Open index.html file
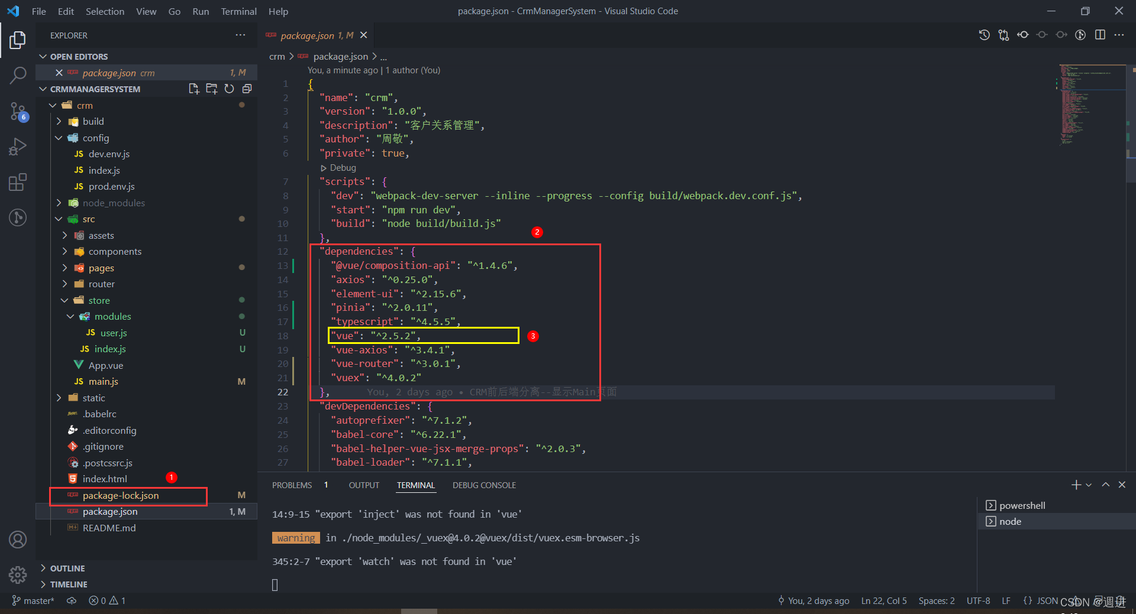 pos(105,479)
